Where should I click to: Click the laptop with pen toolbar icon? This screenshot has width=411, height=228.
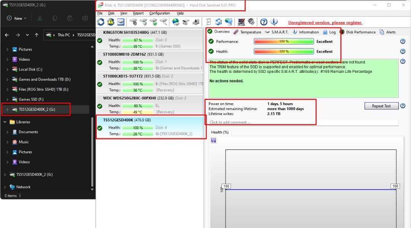coord(241,22)
